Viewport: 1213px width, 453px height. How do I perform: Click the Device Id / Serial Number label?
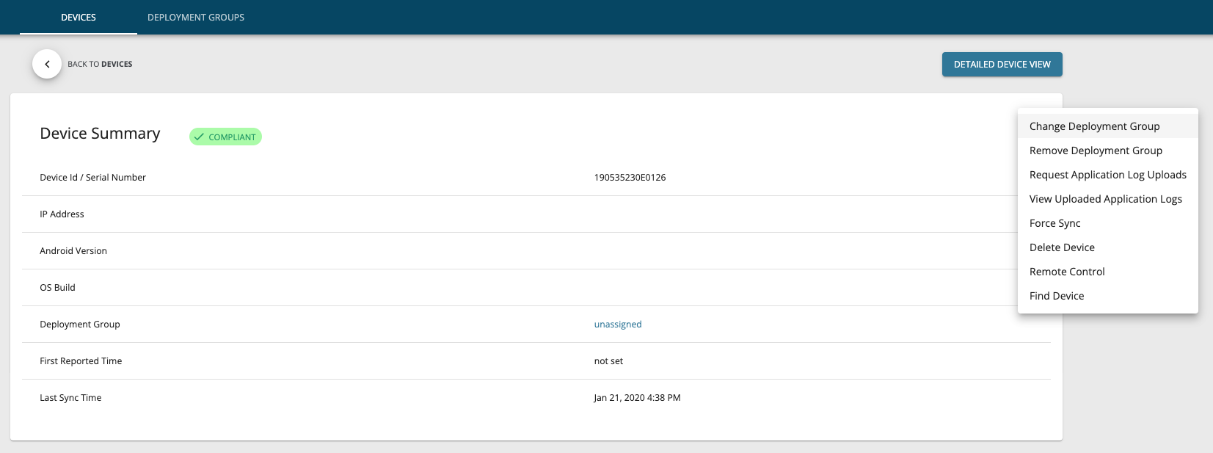coord(92,178)
